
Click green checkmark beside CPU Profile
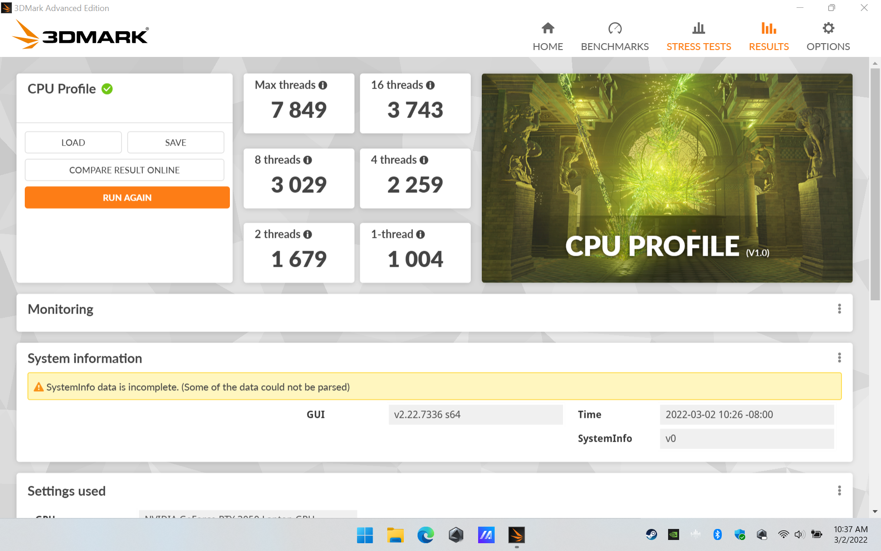point(107,89)
